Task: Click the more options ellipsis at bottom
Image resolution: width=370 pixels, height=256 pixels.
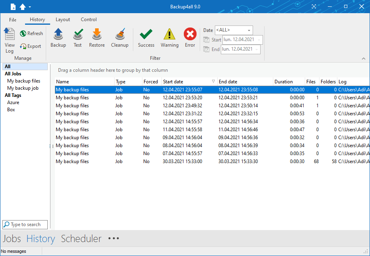Action: 113,238
